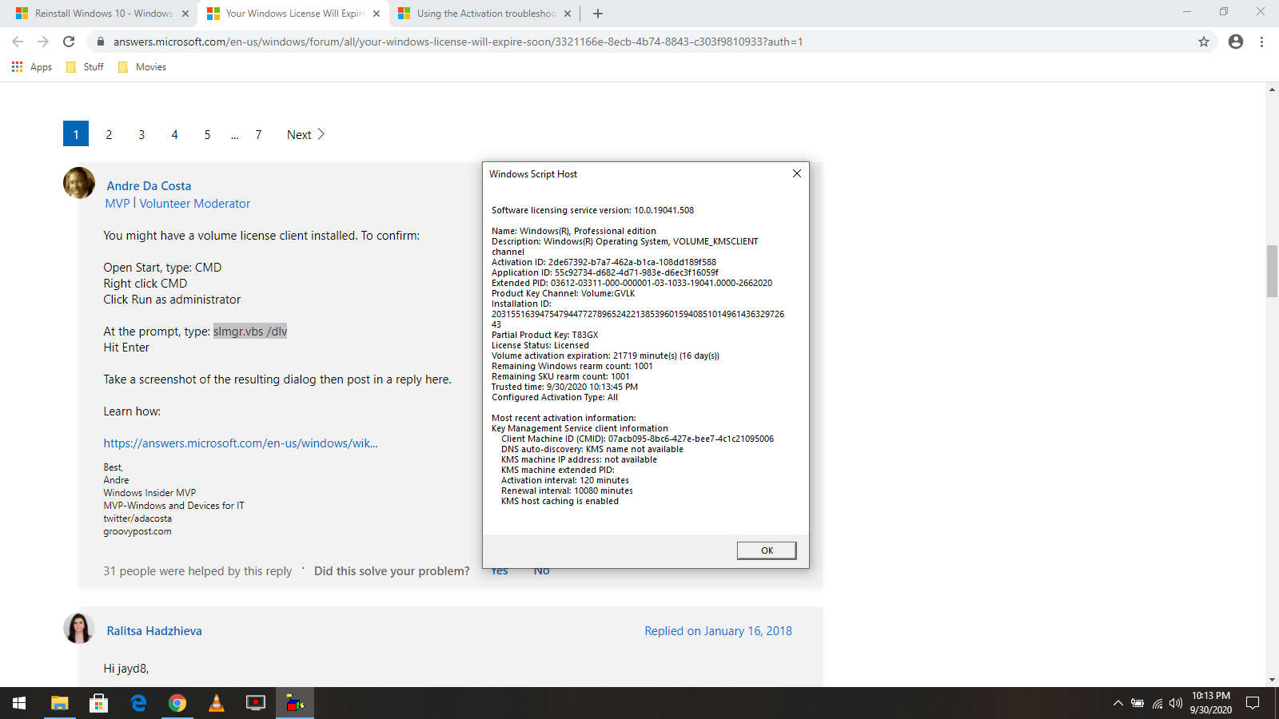Click the 31 people were helped text

coord(197,571)
